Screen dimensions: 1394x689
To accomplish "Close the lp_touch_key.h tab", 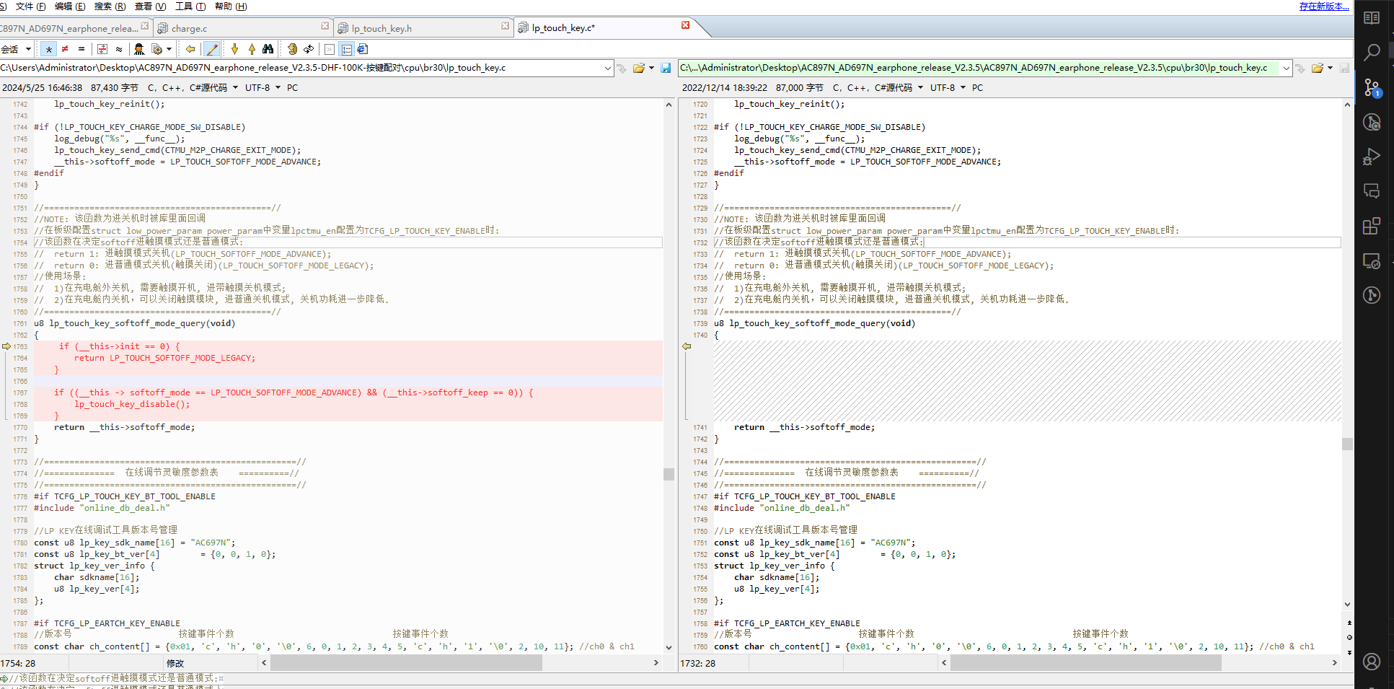I will 505,25.
